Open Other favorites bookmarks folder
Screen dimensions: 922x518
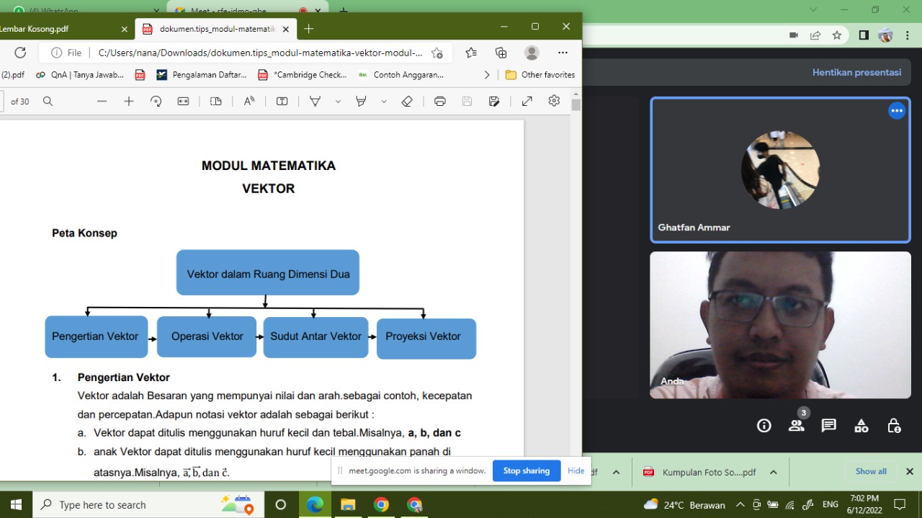(x=540, y=75)
